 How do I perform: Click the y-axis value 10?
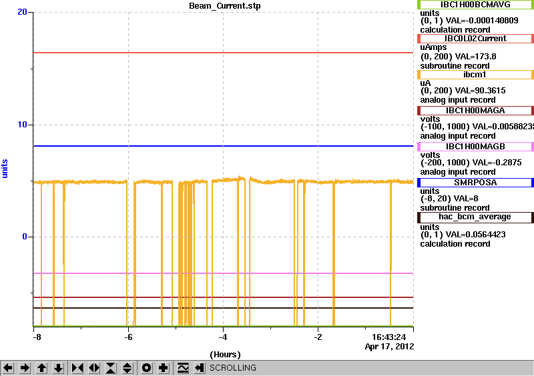pos(22,125)
